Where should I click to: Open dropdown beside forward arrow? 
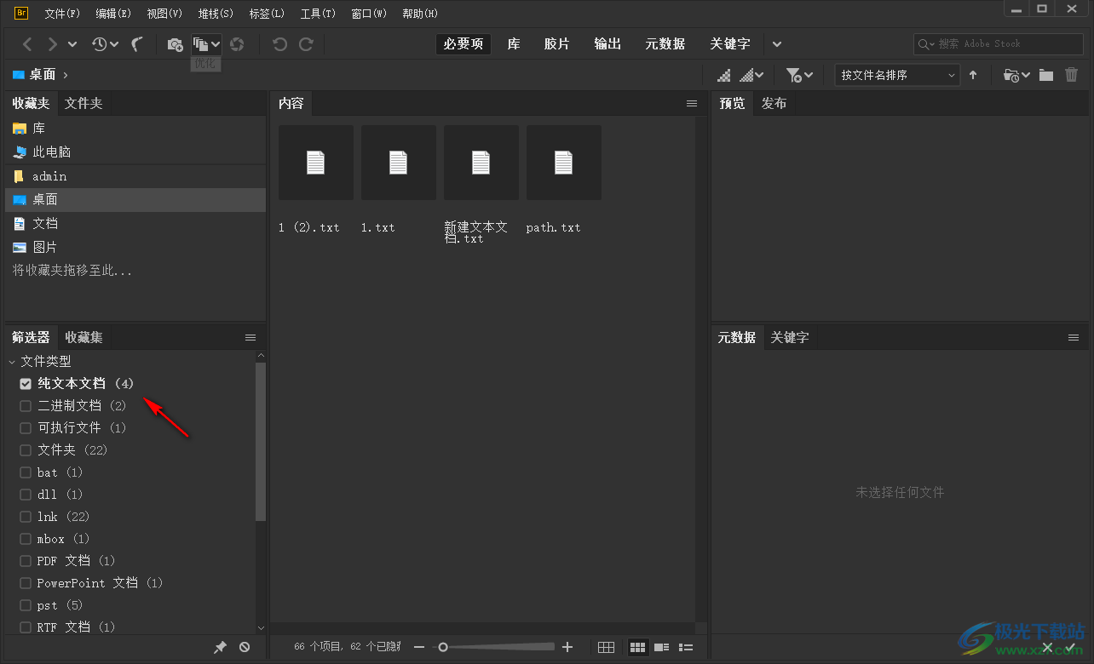pos(72,44)
